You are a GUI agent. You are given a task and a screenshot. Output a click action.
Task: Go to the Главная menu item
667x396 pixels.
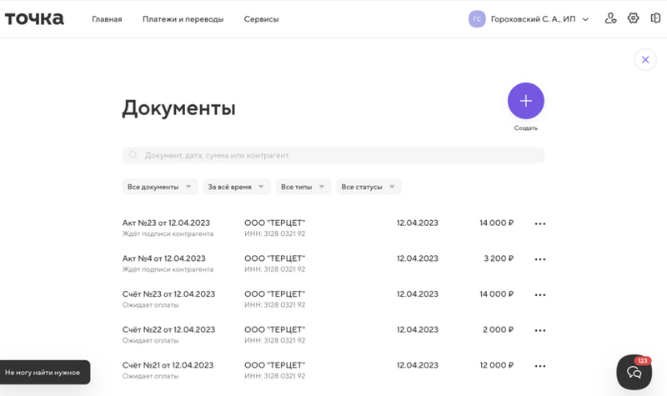tap(107, 19)
